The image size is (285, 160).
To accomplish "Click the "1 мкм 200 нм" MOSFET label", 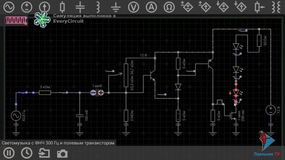I will [241, 116].
